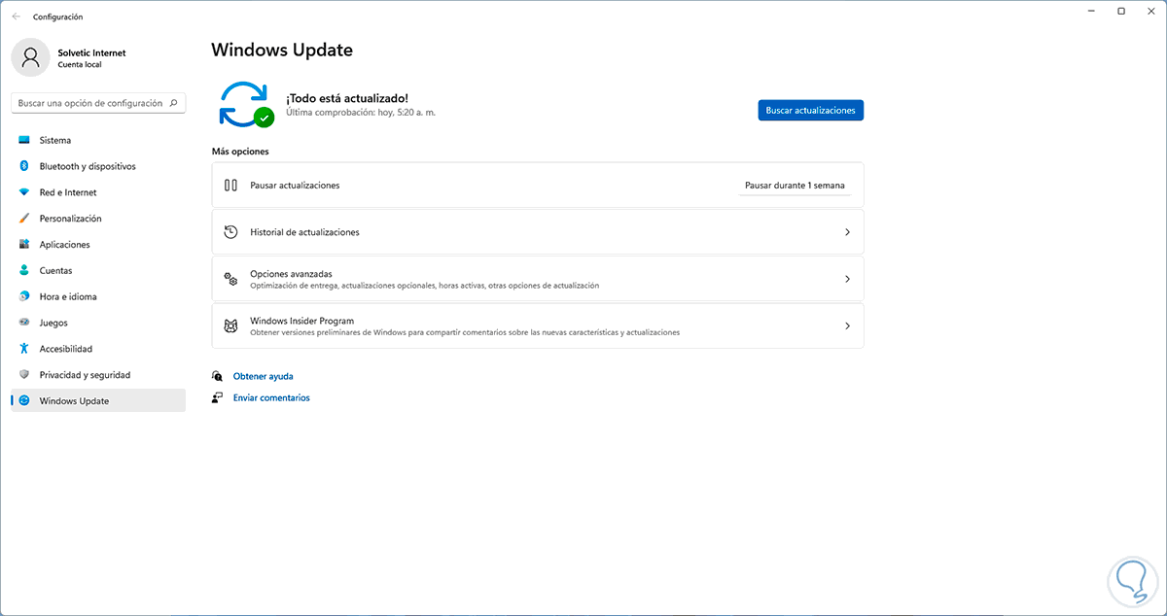The height and width of the screenshot is (616, 1167).
Task: Open the Obtener ayuda link
Action: (263, 376)
